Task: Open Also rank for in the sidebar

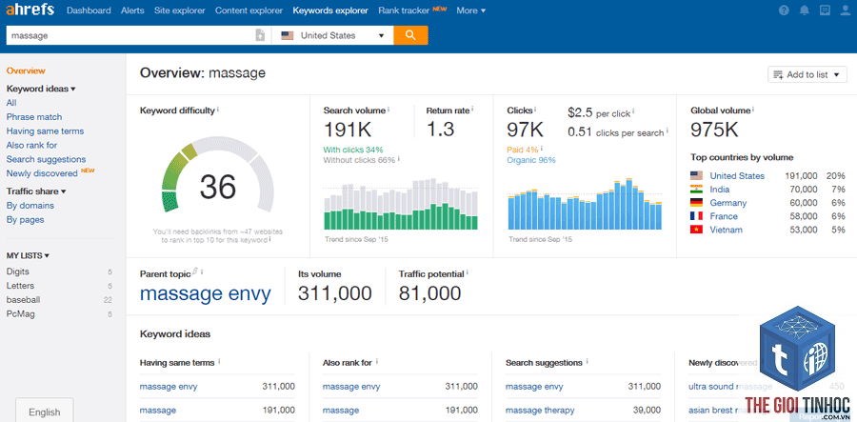Action: tap(31, 146)
